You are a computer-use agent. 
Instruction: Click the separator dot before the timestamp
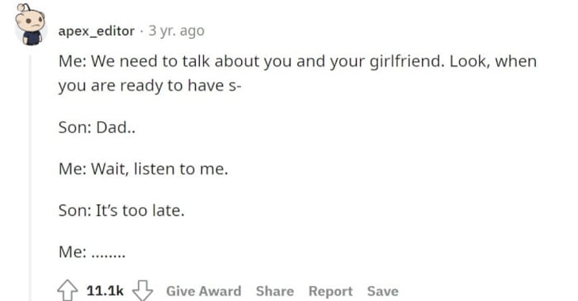pos(142,32)
